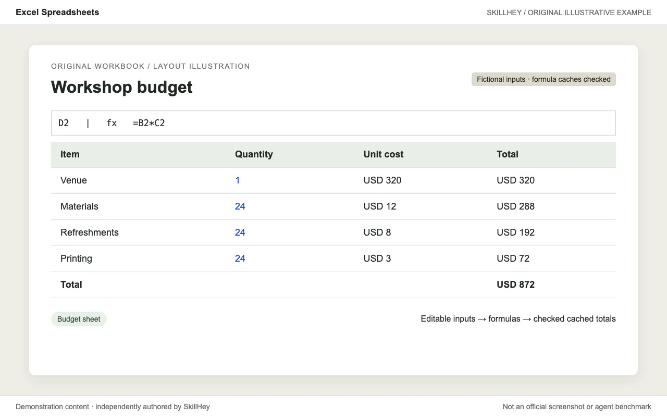Select the USD 12 unit cost cell
The width and height of the screenshot is (667, 417).
tap(380, 206)
